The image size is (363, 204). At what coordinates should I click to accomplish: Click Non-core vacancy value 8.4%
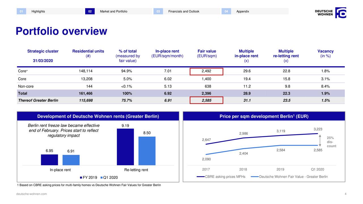tap(326, 86)
